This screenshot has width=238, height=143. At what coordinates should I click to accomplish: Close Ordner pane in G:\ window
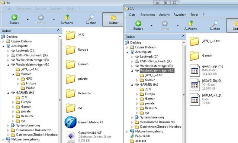(183, 36)
